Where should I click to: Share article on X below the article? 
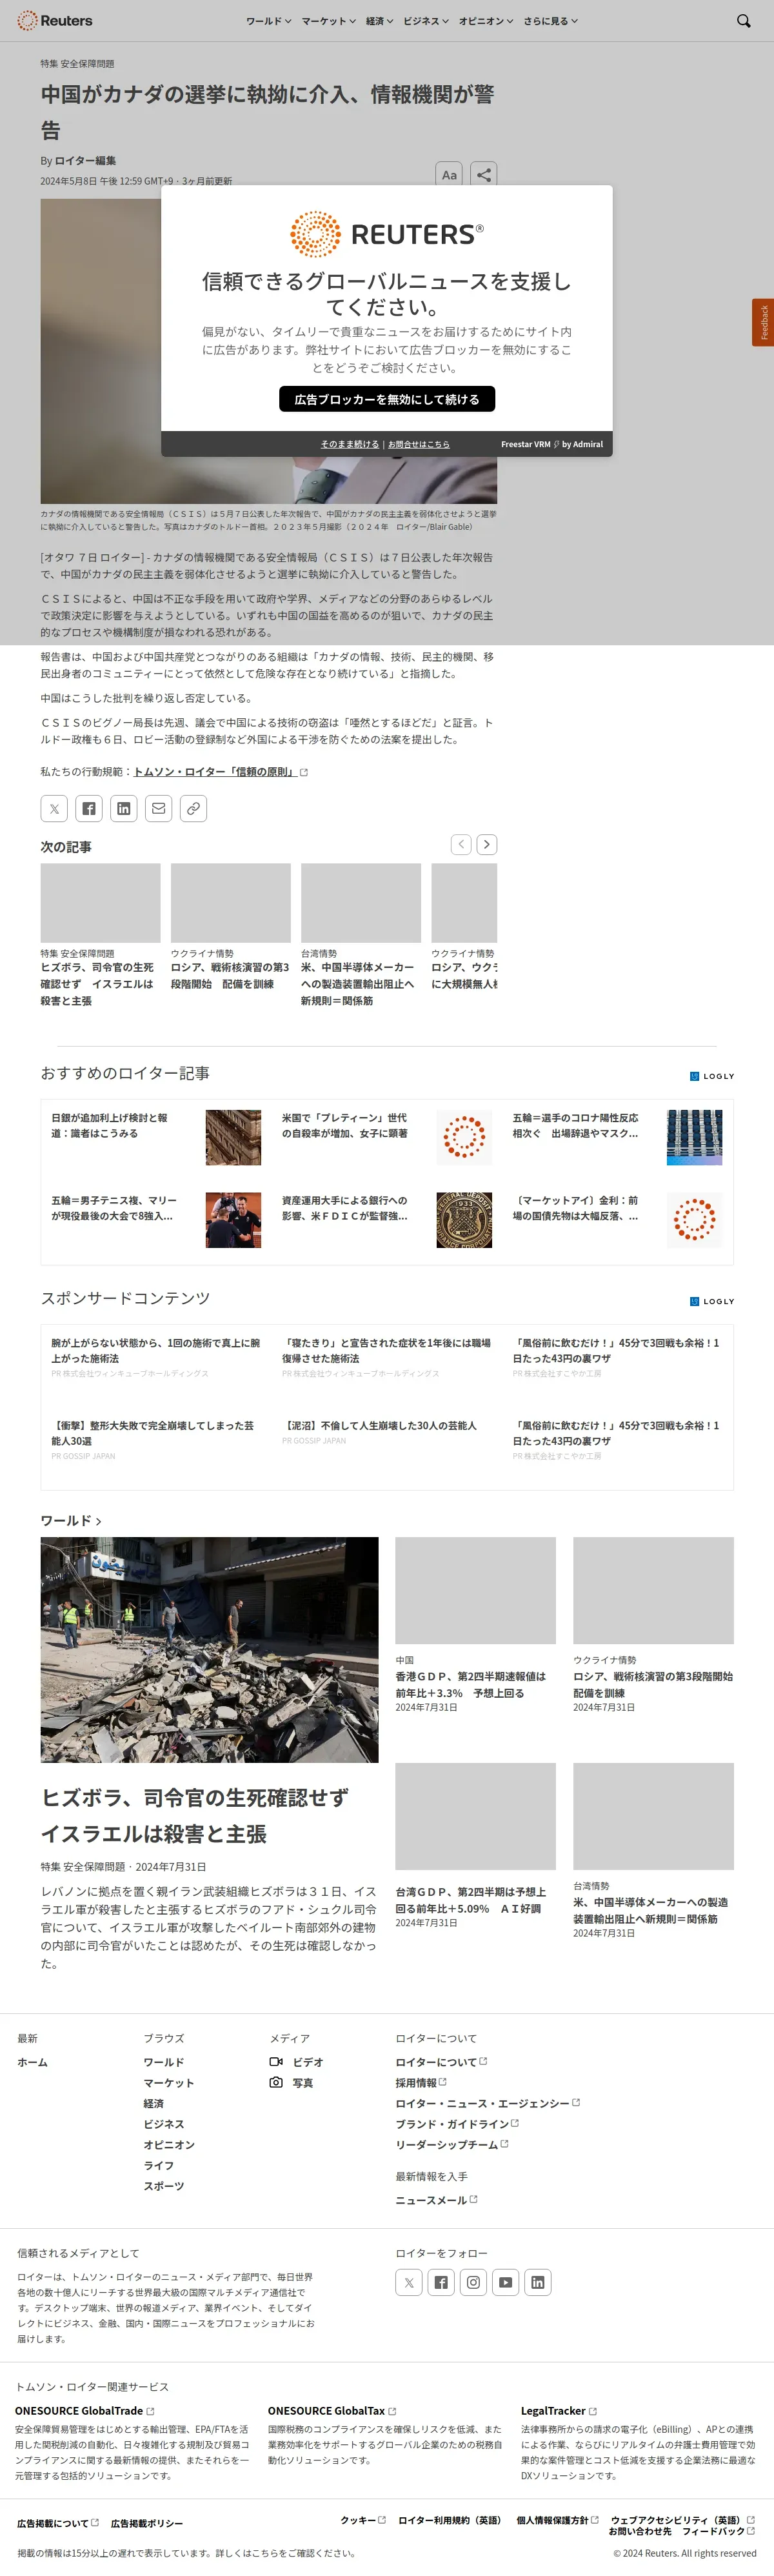click(x=54, y=808)
